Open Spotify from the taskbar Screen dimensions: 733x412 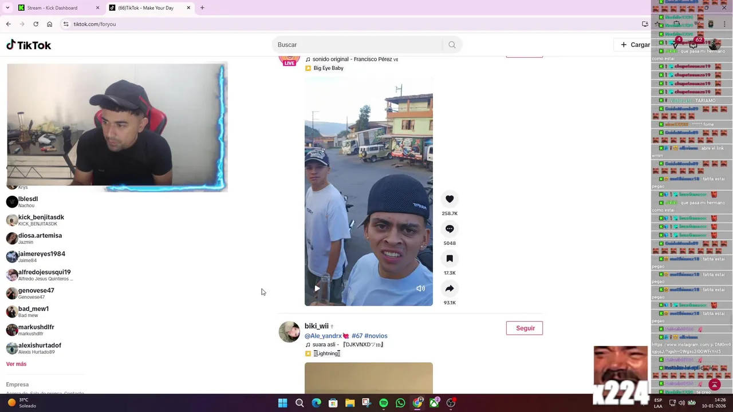384,403
